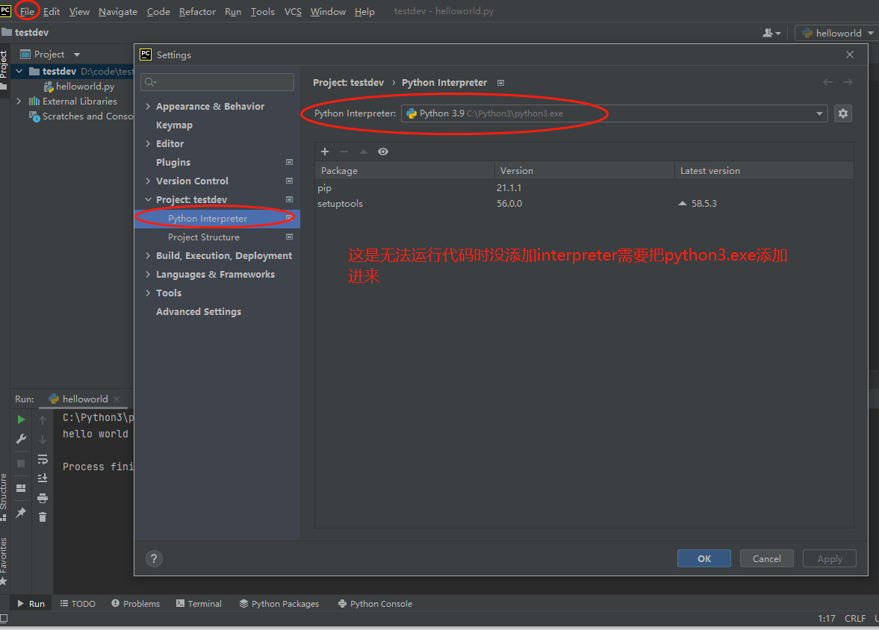Select the setuptools package row
The height and width of the screenshot is (630, 879).
coord(584,204)
